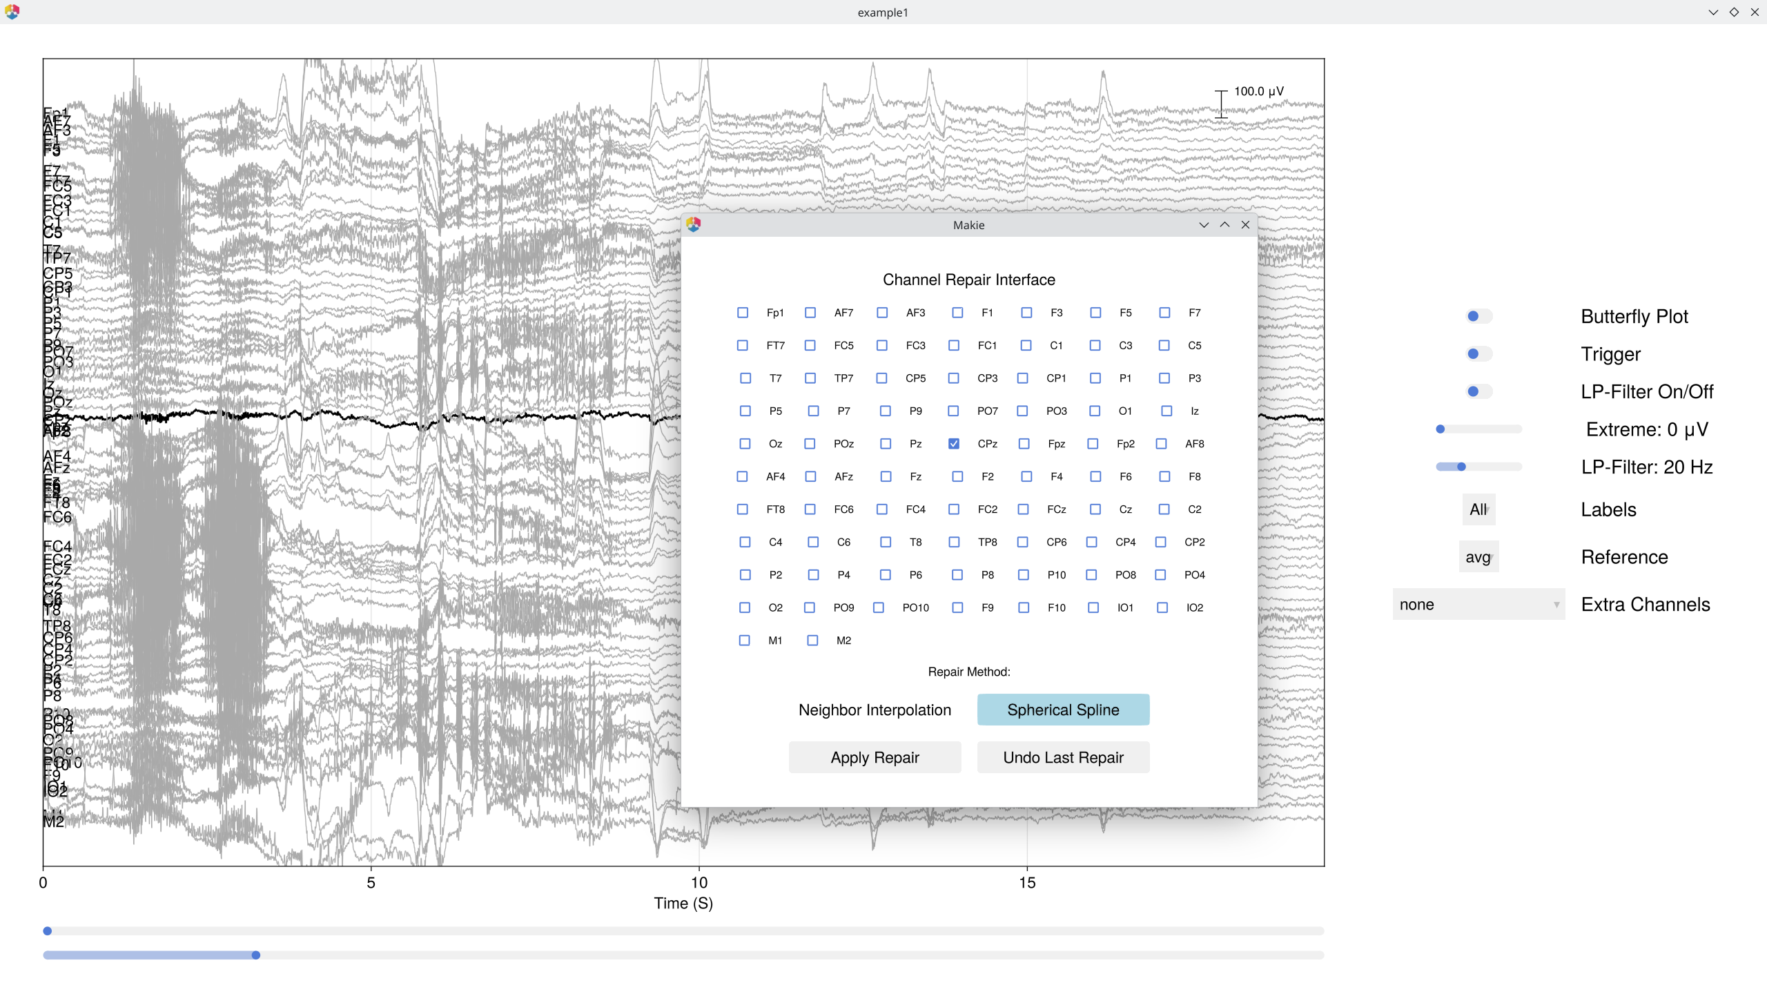Collapse the Makie dialog with the up chevron
This screenshot has width=1767, height=994.
click(x=1224, y=225)
